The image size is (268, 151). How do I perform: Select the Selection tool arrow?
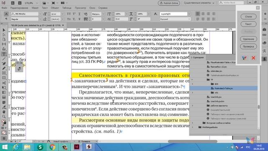[4, 30]
